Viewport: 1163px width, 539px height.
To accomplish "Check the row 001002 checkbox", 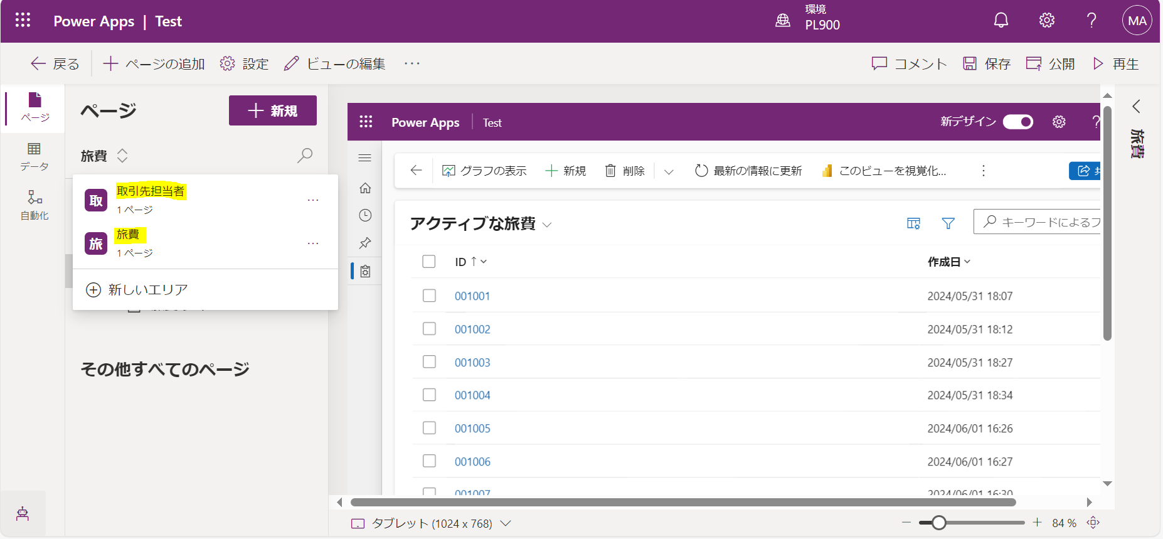I will pos(429,329).
